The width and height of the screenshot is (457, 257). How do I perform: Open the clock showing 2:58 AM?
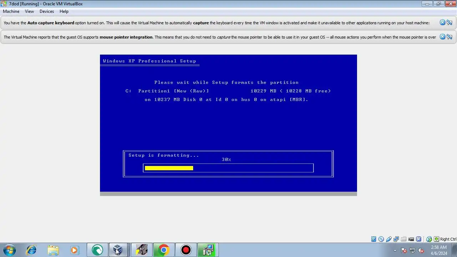pyautogui.click(x=439, y=250)
